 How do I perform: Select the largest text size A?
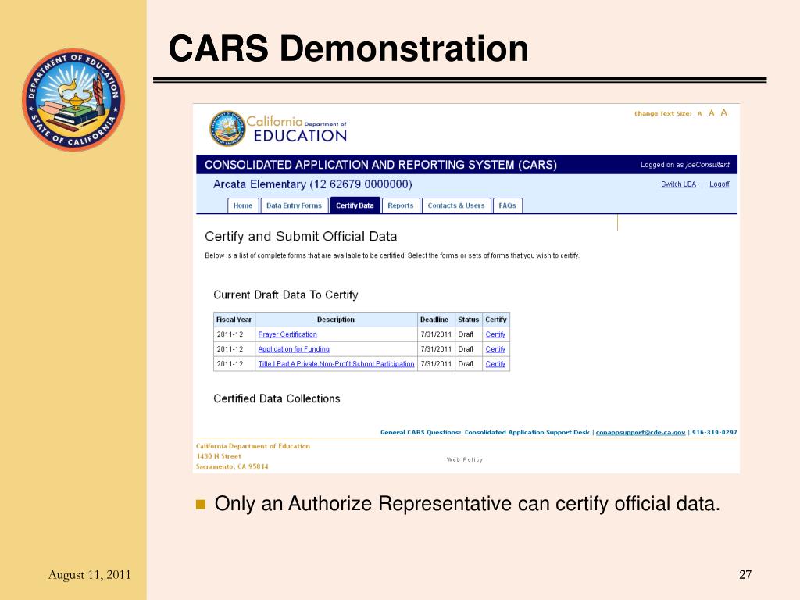(723, 112)
